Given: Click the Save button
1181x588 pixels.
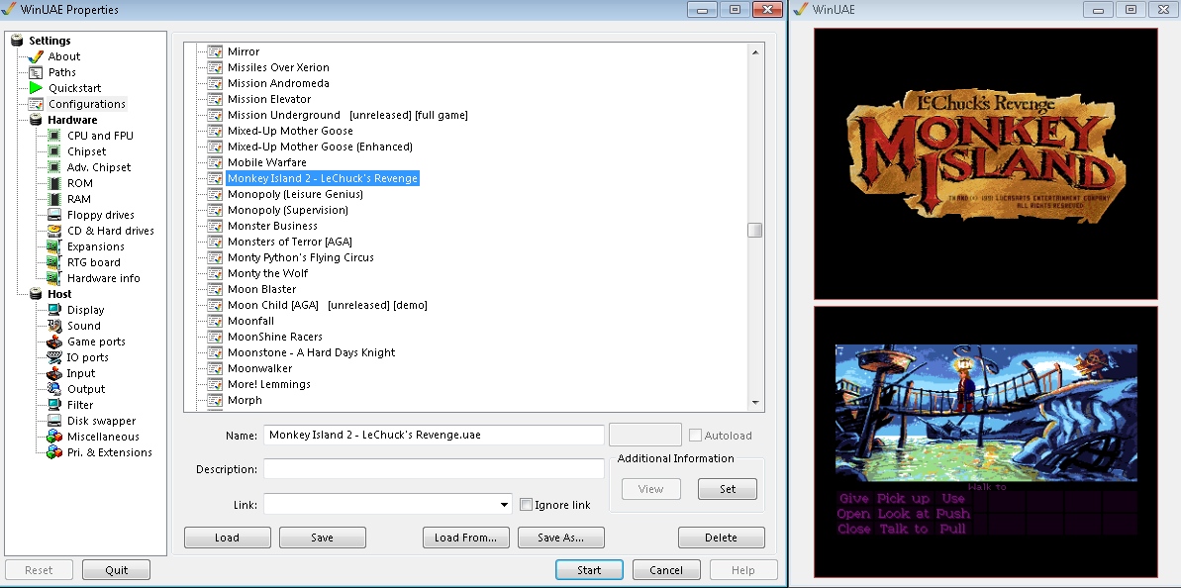Looking at the screenshot, I should coord(323,538).
